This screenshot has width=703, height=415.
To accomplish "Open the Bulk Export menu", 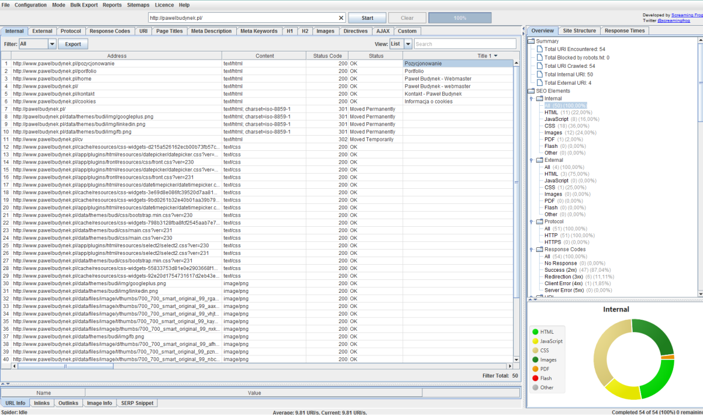I will pos(84,5).
